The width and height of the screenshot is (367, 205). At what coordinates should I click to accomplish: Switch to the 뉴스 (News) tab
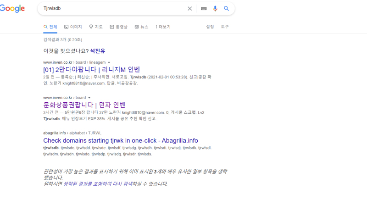[x=142, y=27]
